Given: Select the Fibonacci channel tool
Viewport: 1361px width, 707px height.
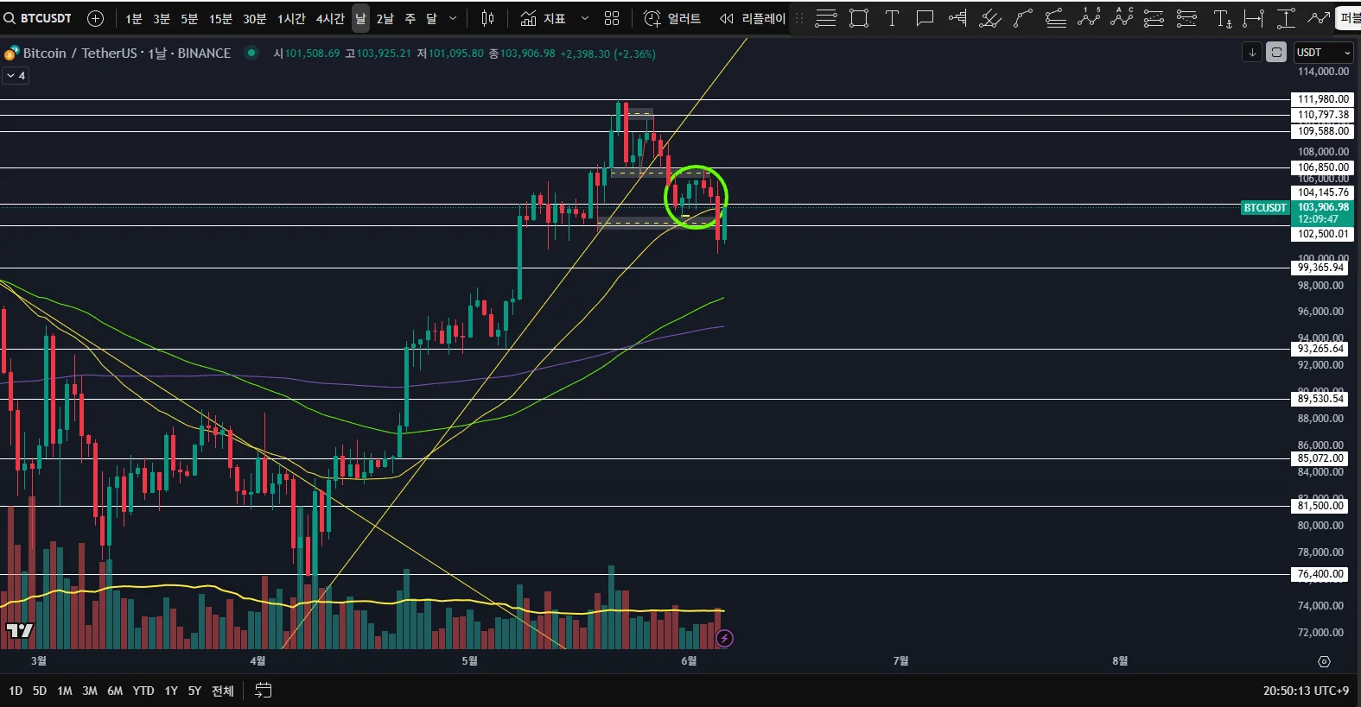Looking at the screenshot, I should coord(1056,18).
